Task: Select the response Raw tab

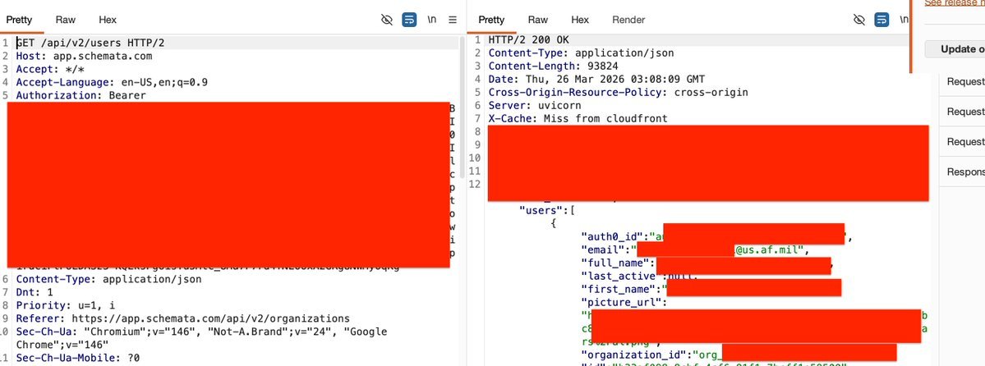Action: (538, 20)
